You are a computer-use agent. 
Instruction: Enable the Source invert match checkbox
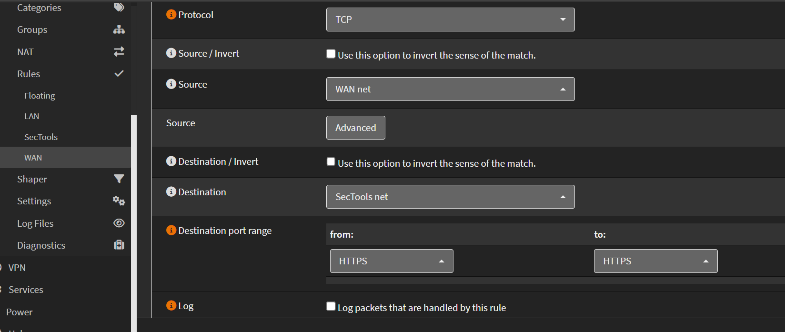pos(331,54)
